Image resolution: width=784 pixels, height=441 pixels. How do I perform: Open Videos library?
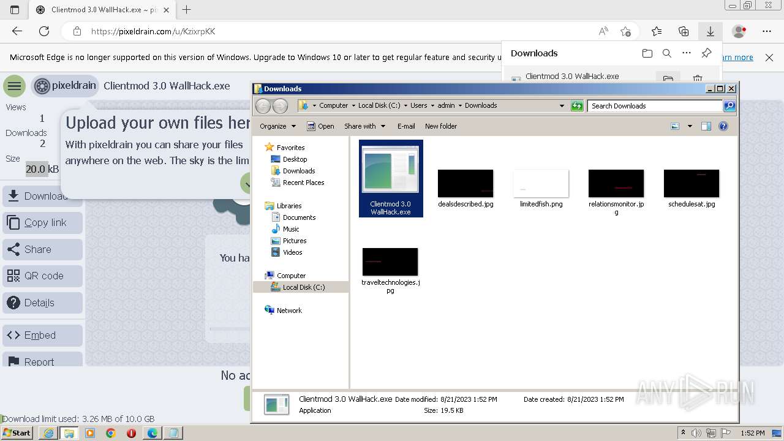coord(292,252)
